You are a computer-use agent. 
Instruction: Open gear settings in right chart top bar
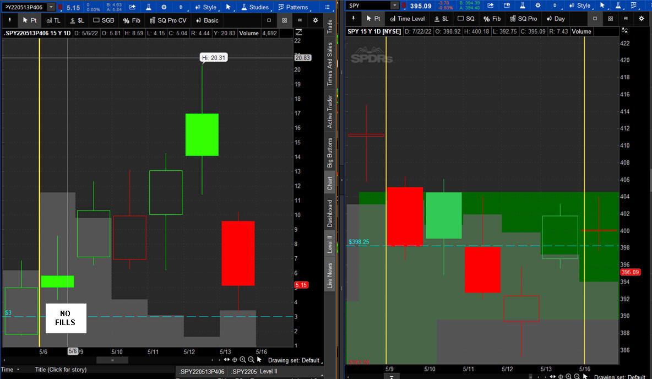pyautogui.click(x=538, y=6)
